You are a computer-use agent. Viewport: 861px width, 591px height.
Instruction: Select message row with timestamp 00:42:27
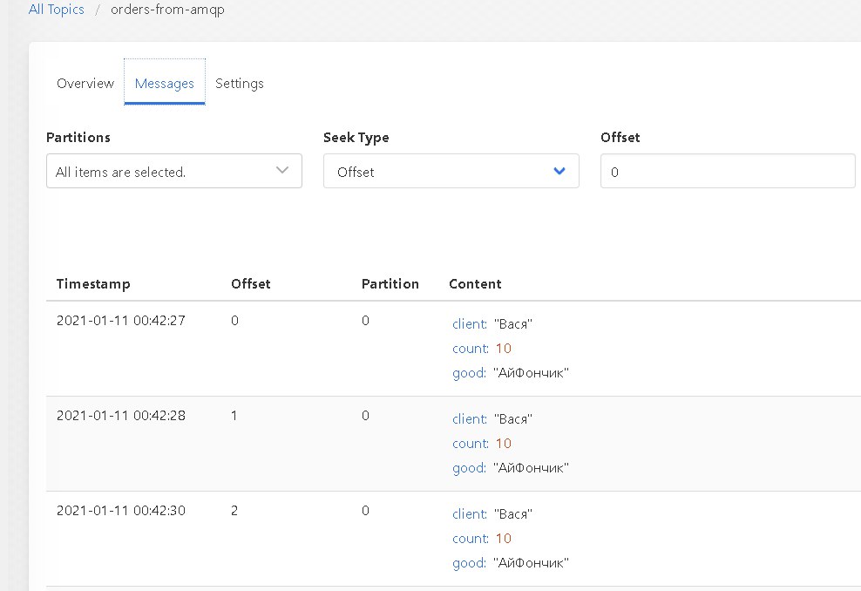click(453, 348)
